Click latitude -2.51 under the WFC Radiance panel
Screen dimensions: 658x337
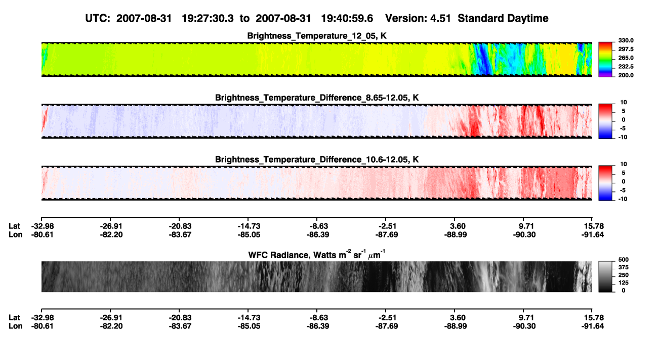(x=386, y=318)
